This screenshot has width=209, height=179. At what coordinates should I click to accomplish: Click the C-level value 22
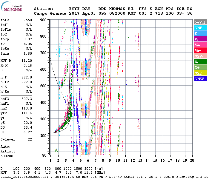pyautogui.click(x=30, y=139)
